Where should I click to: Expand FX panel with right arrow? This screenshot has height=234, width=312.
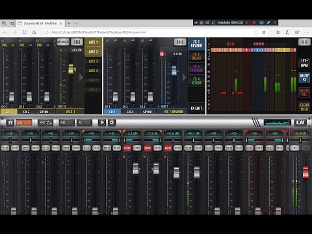(184, 77)
